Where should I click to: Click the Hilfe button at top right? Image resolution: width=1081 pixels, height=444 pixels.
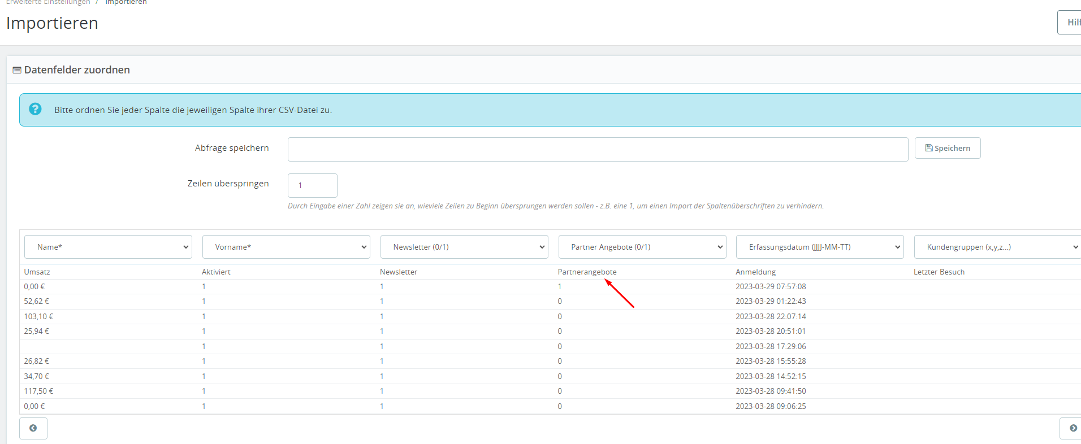click(1070, 23)
